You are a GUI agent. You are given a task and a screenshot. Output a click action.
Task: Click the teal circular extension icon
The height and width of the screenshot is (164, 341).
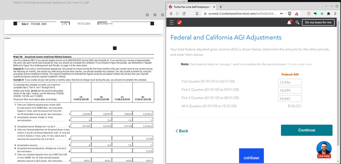322,14
